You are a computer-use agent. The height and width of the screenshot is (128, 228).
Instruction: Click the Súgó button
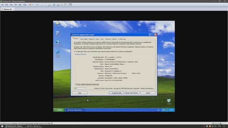(80, 93)
